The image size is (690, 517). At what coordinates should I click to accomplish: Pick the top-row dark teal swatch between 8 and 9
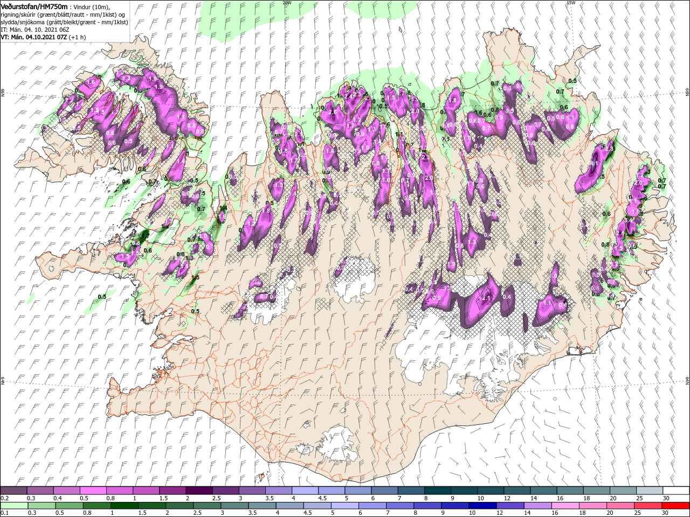coord(437,491)
